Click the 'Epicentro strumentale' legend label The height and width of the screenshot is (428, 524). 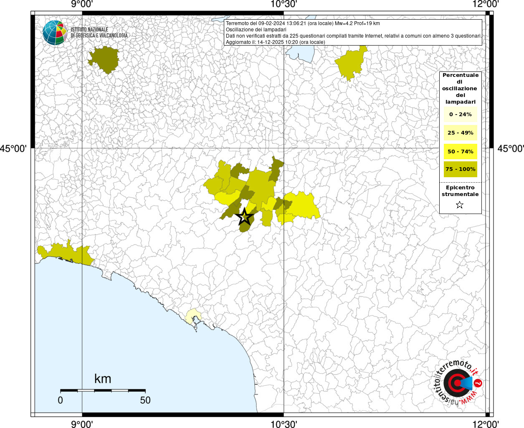point(460,191)
